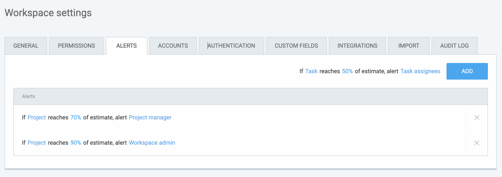Open the Authentication tab
Screen dimensions: 502x177
[231, 46]
